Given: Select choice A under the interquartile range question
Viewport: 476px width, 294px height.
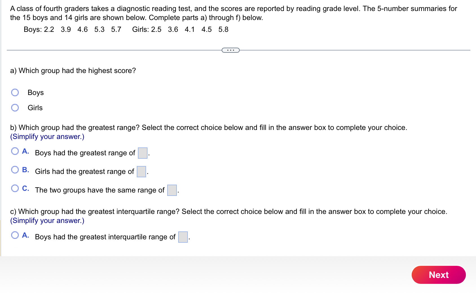Looking at the screenshot, I should pos(15,235).
